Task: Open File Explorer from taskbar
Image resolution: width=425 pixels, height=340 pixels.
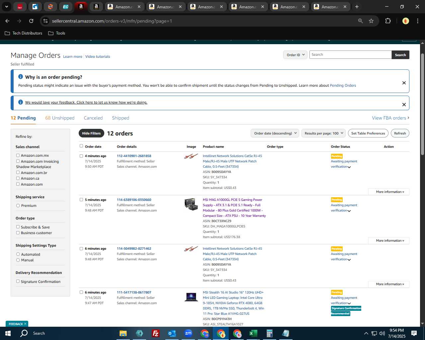Action: click(x=123, y=333)
